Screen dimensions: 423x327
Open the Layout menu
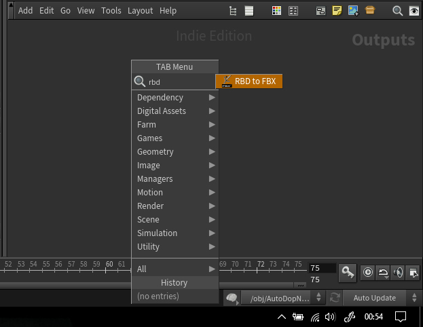(140, 10)
